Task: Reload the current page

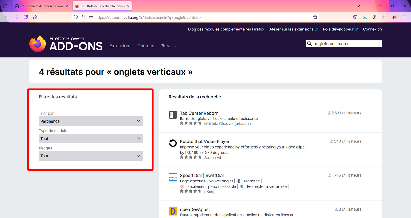Action: pyautogui.click(x=26, y=17)
